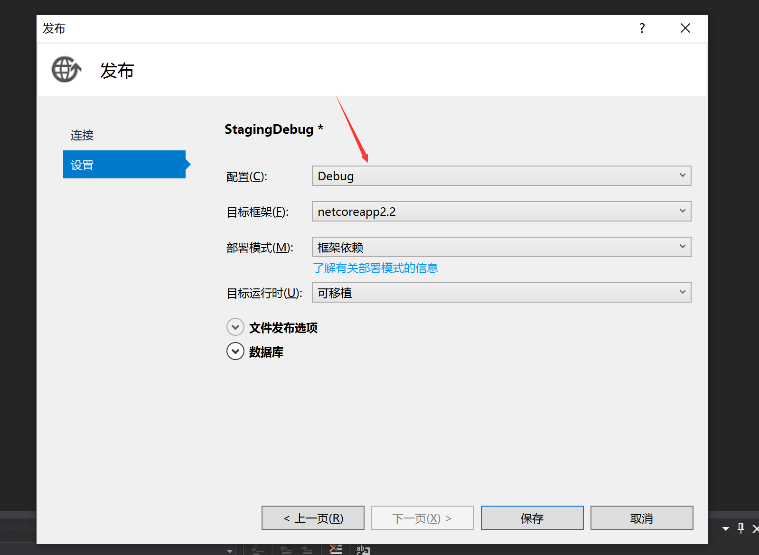The height and width of the screenshot is (555, 759).
Task: Open the 目标运行时 dropdown showing 可移植
Action: [501, 293]
